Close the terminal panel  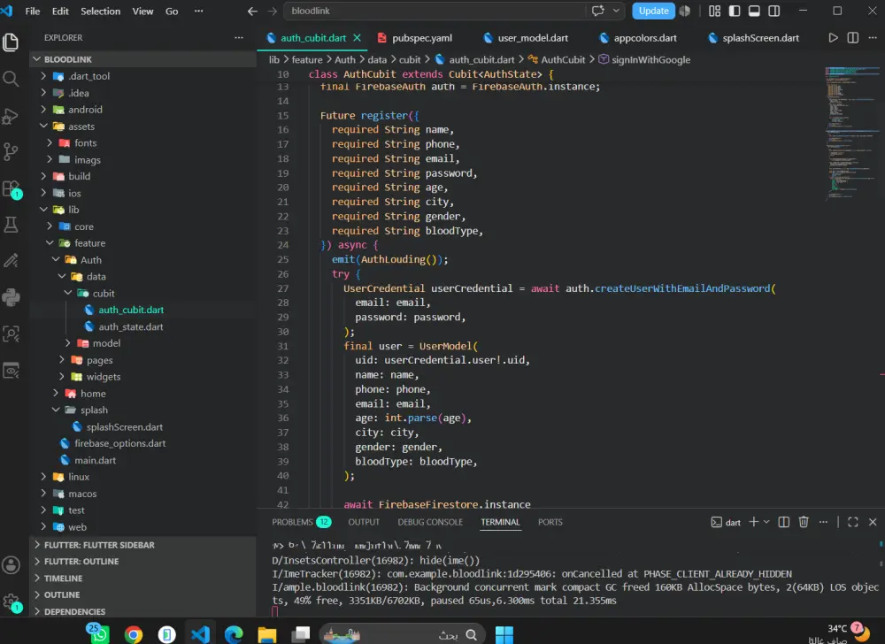pyautogui.click(x=873, y=522)
